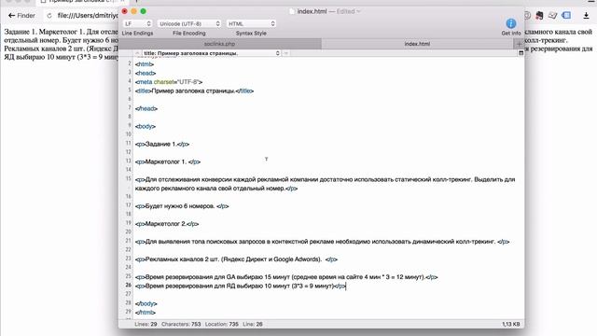The width and height of the screenshot is (597, 336).
Task: Open the File Encoding Unicode (UTF-8) dropdown
Action: (x=189, y=23)
